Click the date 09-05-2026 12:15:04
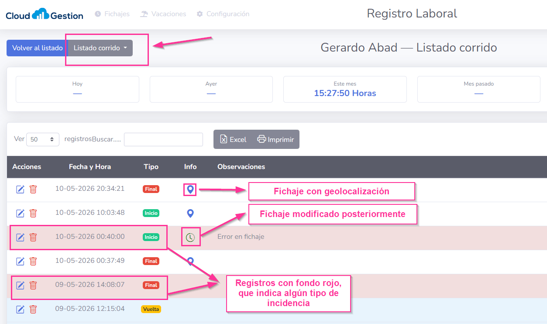Screen dimensions: 547x324 coord(90,309)
